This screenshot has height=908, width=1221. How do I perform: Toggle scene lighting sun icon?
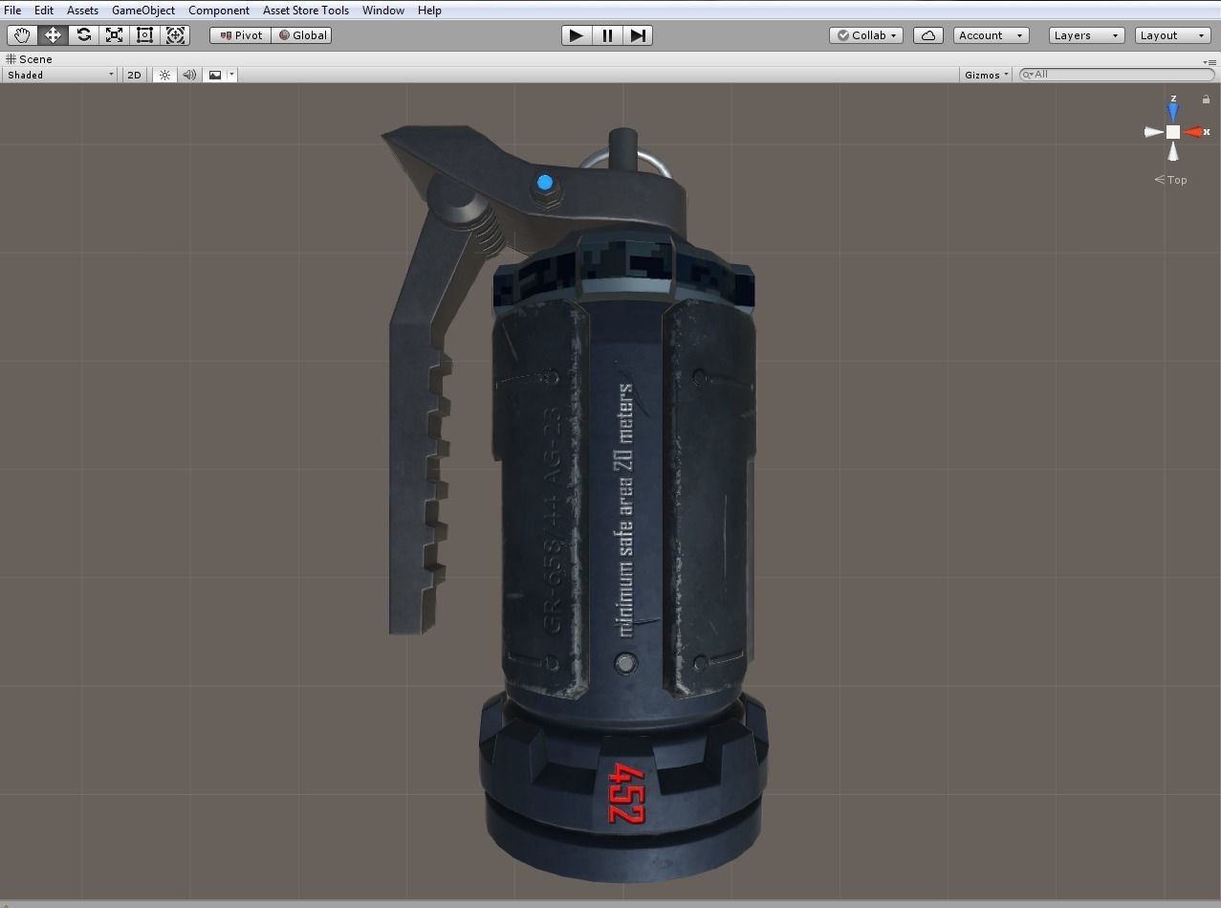click(164, 75)
